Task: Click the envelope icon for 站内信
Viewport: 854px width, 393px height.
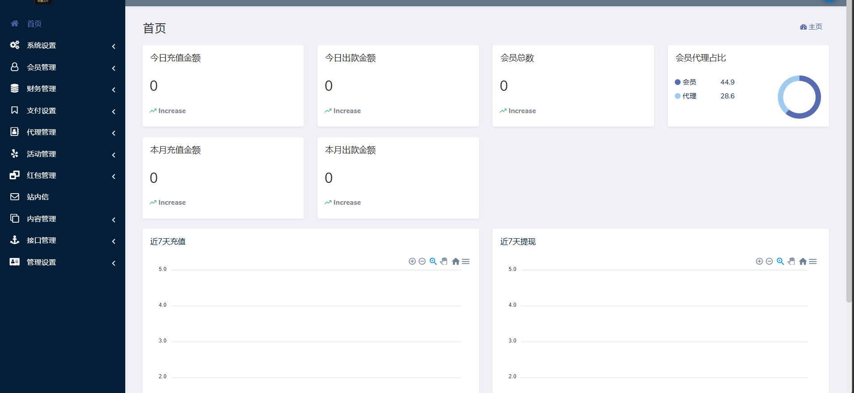Action: (15, 197)
